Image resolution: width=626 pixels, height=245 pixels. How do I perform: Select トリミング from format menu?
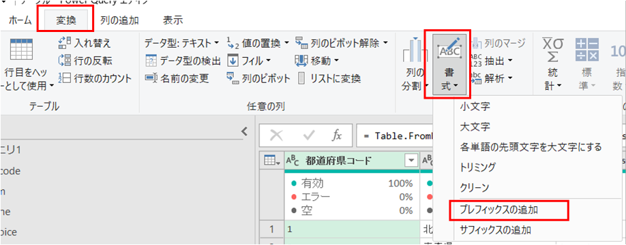[478, 167]
